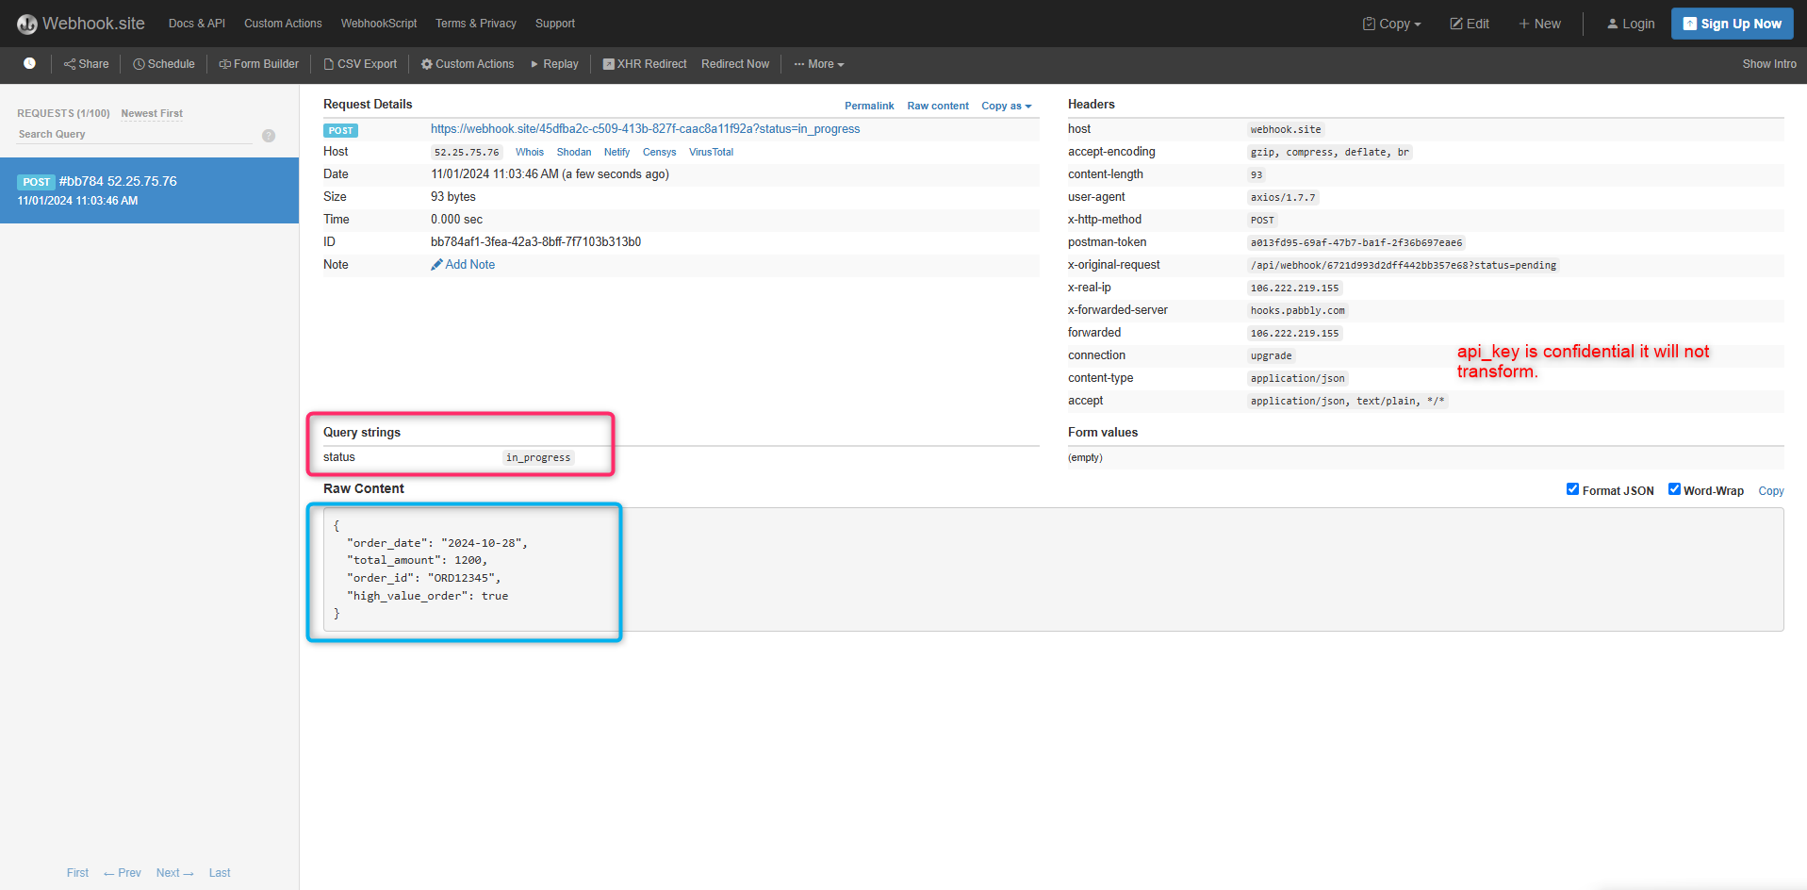This screenshot has height=890, width=1807.
Task: Click the x-original-request header value
Action: click(x=1404, y=266)
